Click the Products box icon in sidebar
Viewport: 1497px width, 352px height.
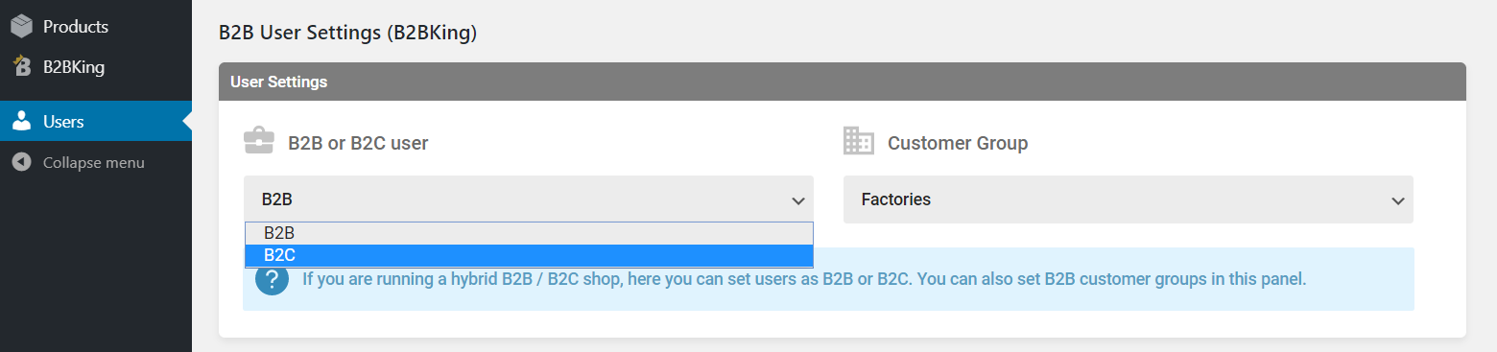point(21,27)
